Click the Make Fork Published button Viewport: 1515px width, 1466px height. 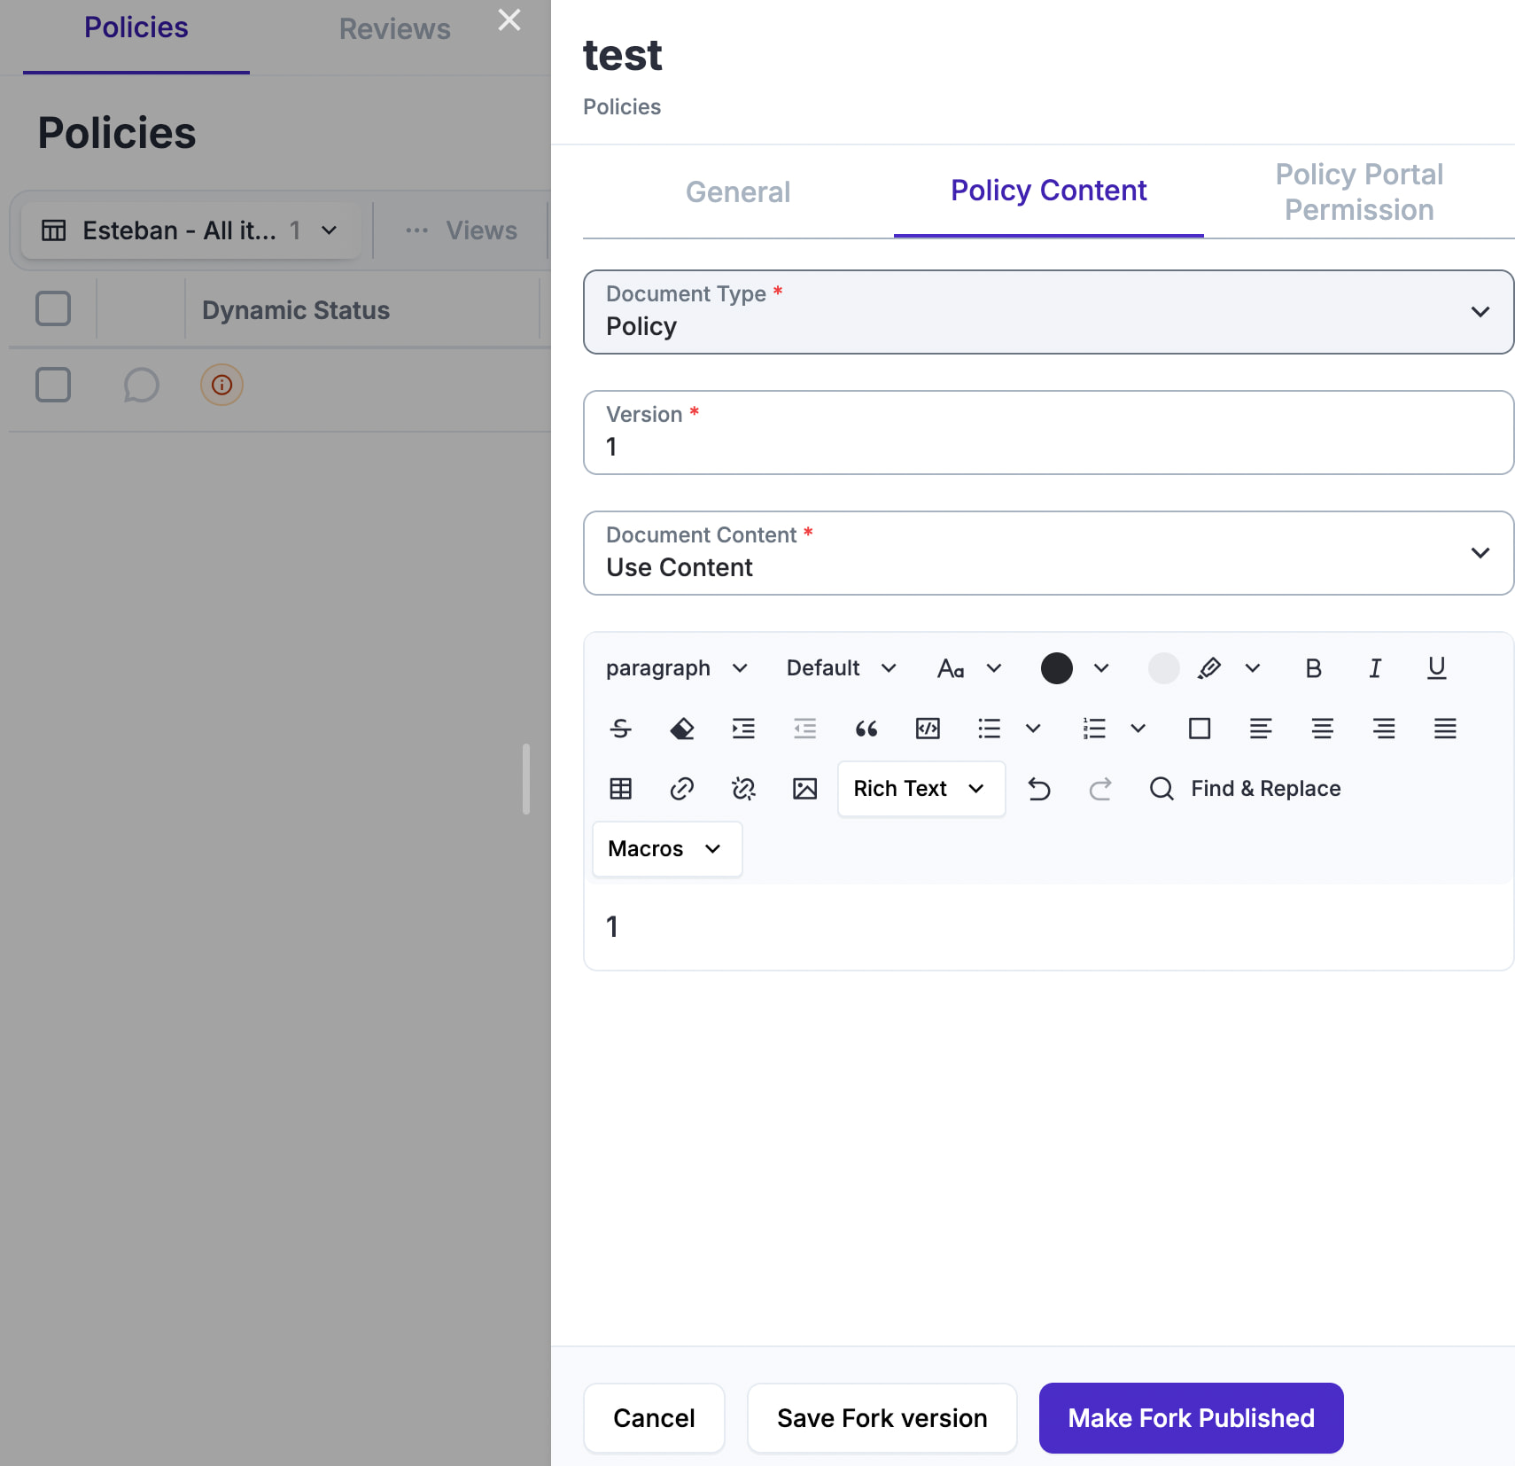tap(1191, 1418)
